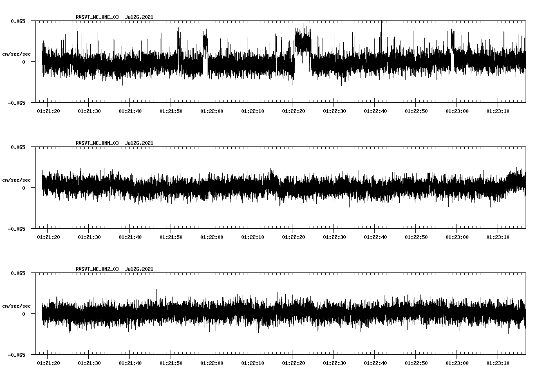Viewport: 555px width, 378px height.
Task: Choose 01:22:30 tick label beneath HNZ plot
Action: (x=334, y=363)
